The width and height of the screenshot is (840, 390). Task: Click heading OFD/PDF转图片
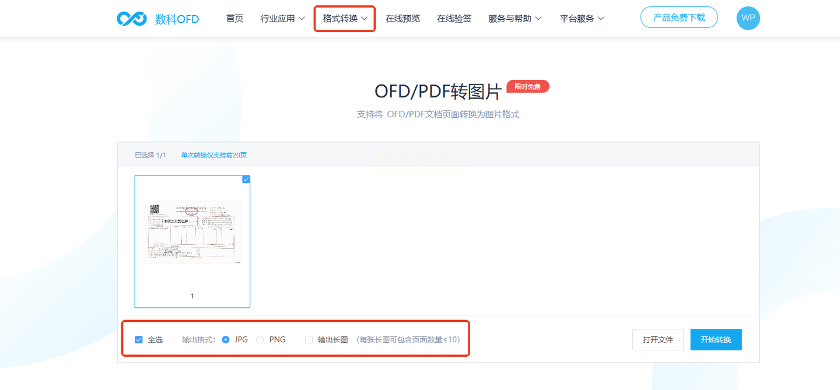(x=438, y=92)
